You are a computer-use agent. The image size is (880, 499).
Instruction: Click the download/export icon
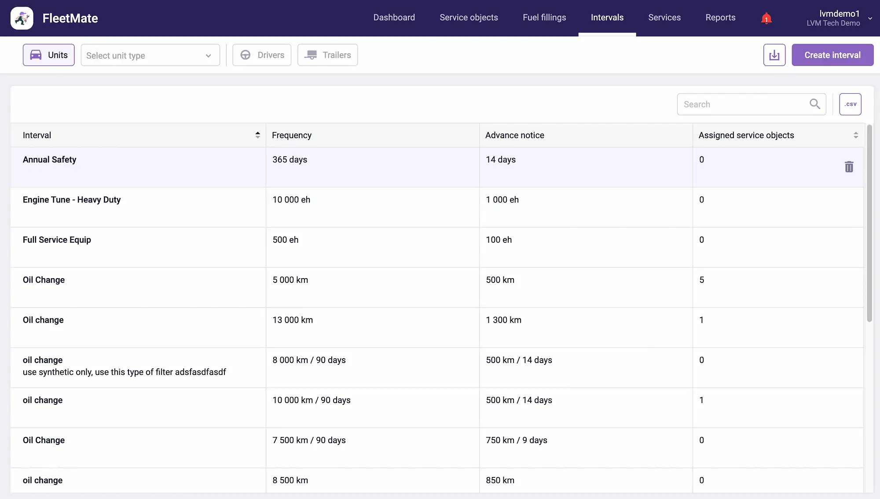tap(775, 55)
